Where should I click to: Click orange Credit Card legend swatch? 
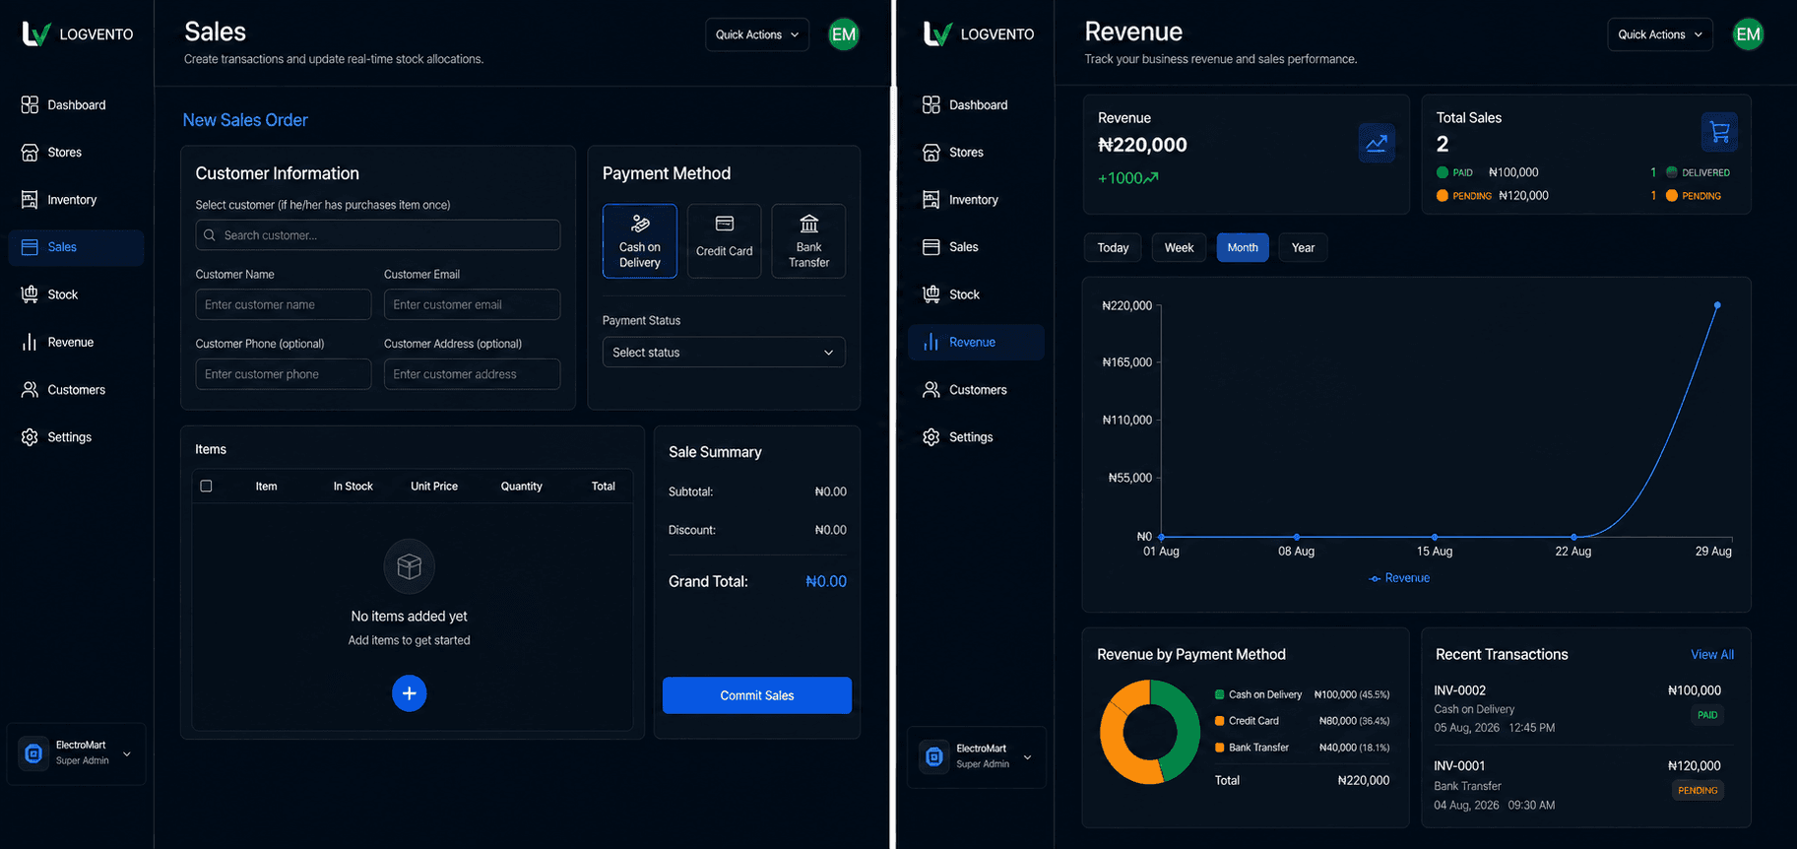tap(1220, 721)
